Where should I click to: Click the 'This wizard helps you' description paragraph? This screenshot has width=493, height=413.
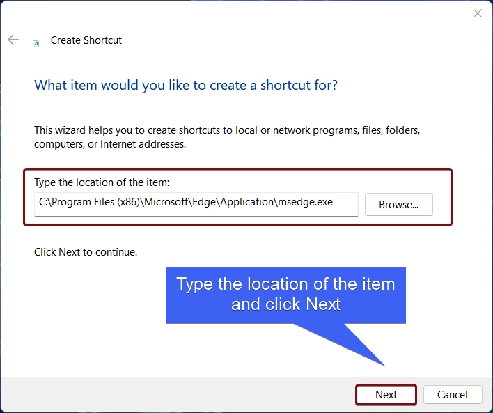click(227, 137)
